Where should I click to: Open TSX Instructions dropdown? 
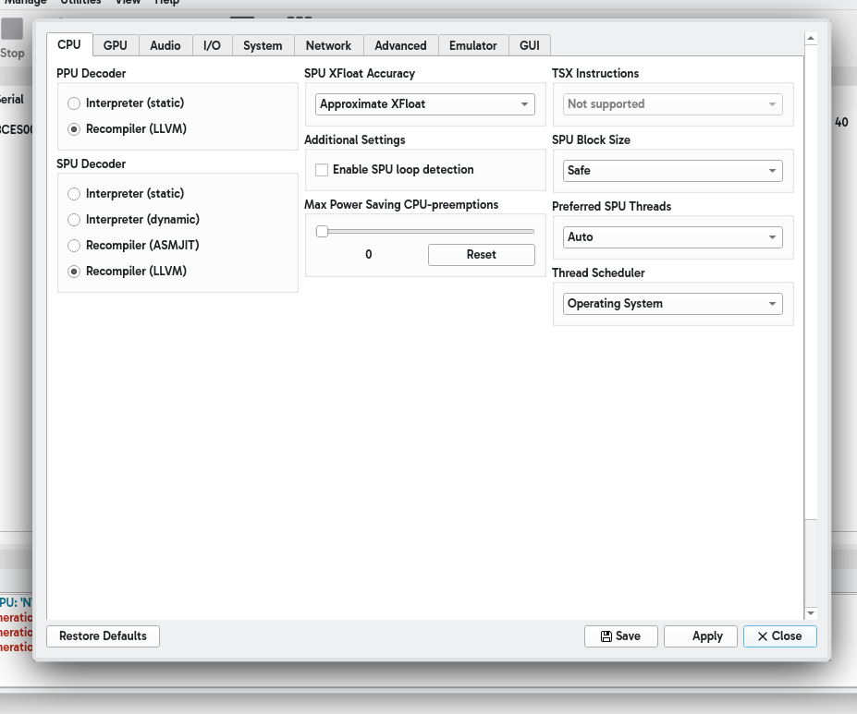click(672, 104)
